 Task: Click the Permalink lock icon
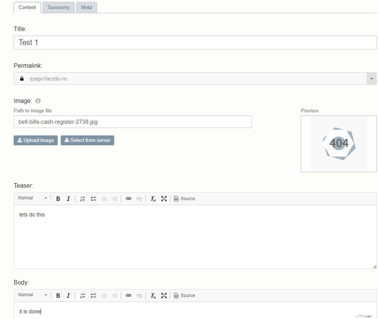[x=22, y=79]
